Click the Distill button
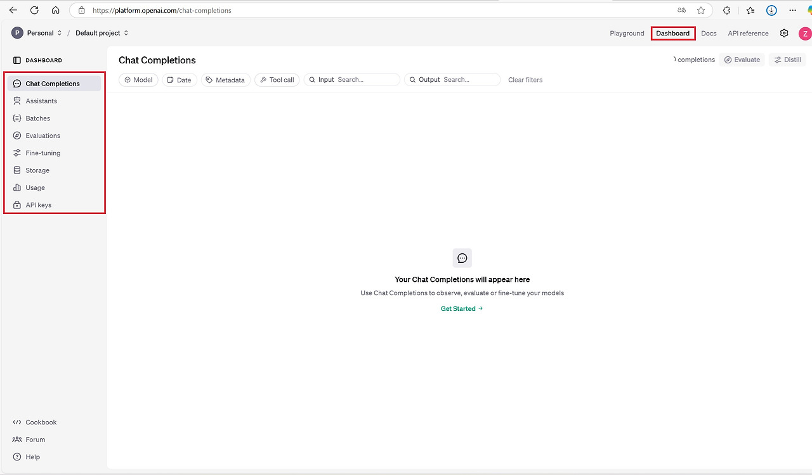 (x=787, y=60)
